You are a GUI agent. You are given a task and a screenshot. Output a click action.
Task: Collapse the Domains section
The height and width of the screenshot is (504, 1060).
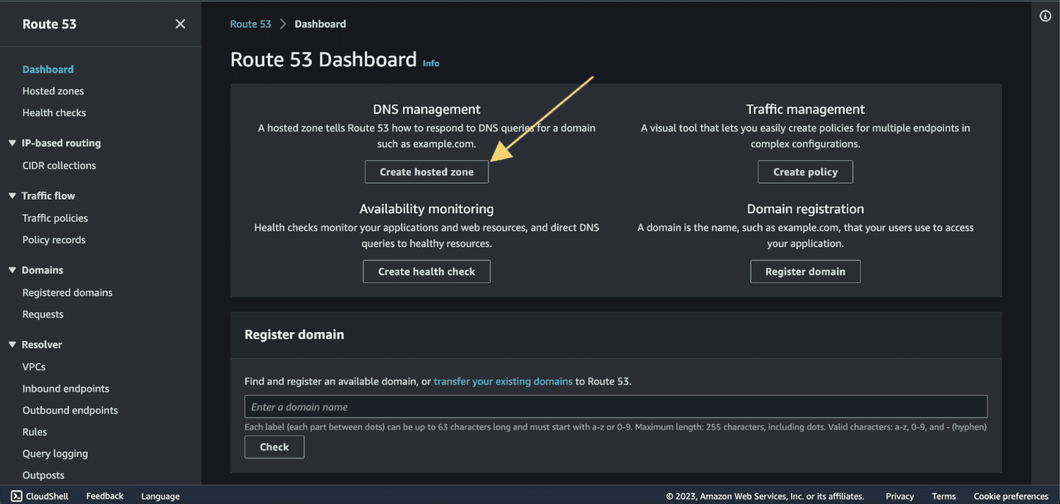coord(12,270)
